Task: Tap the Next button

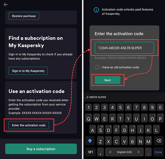Action: click(x=107, y=80)
